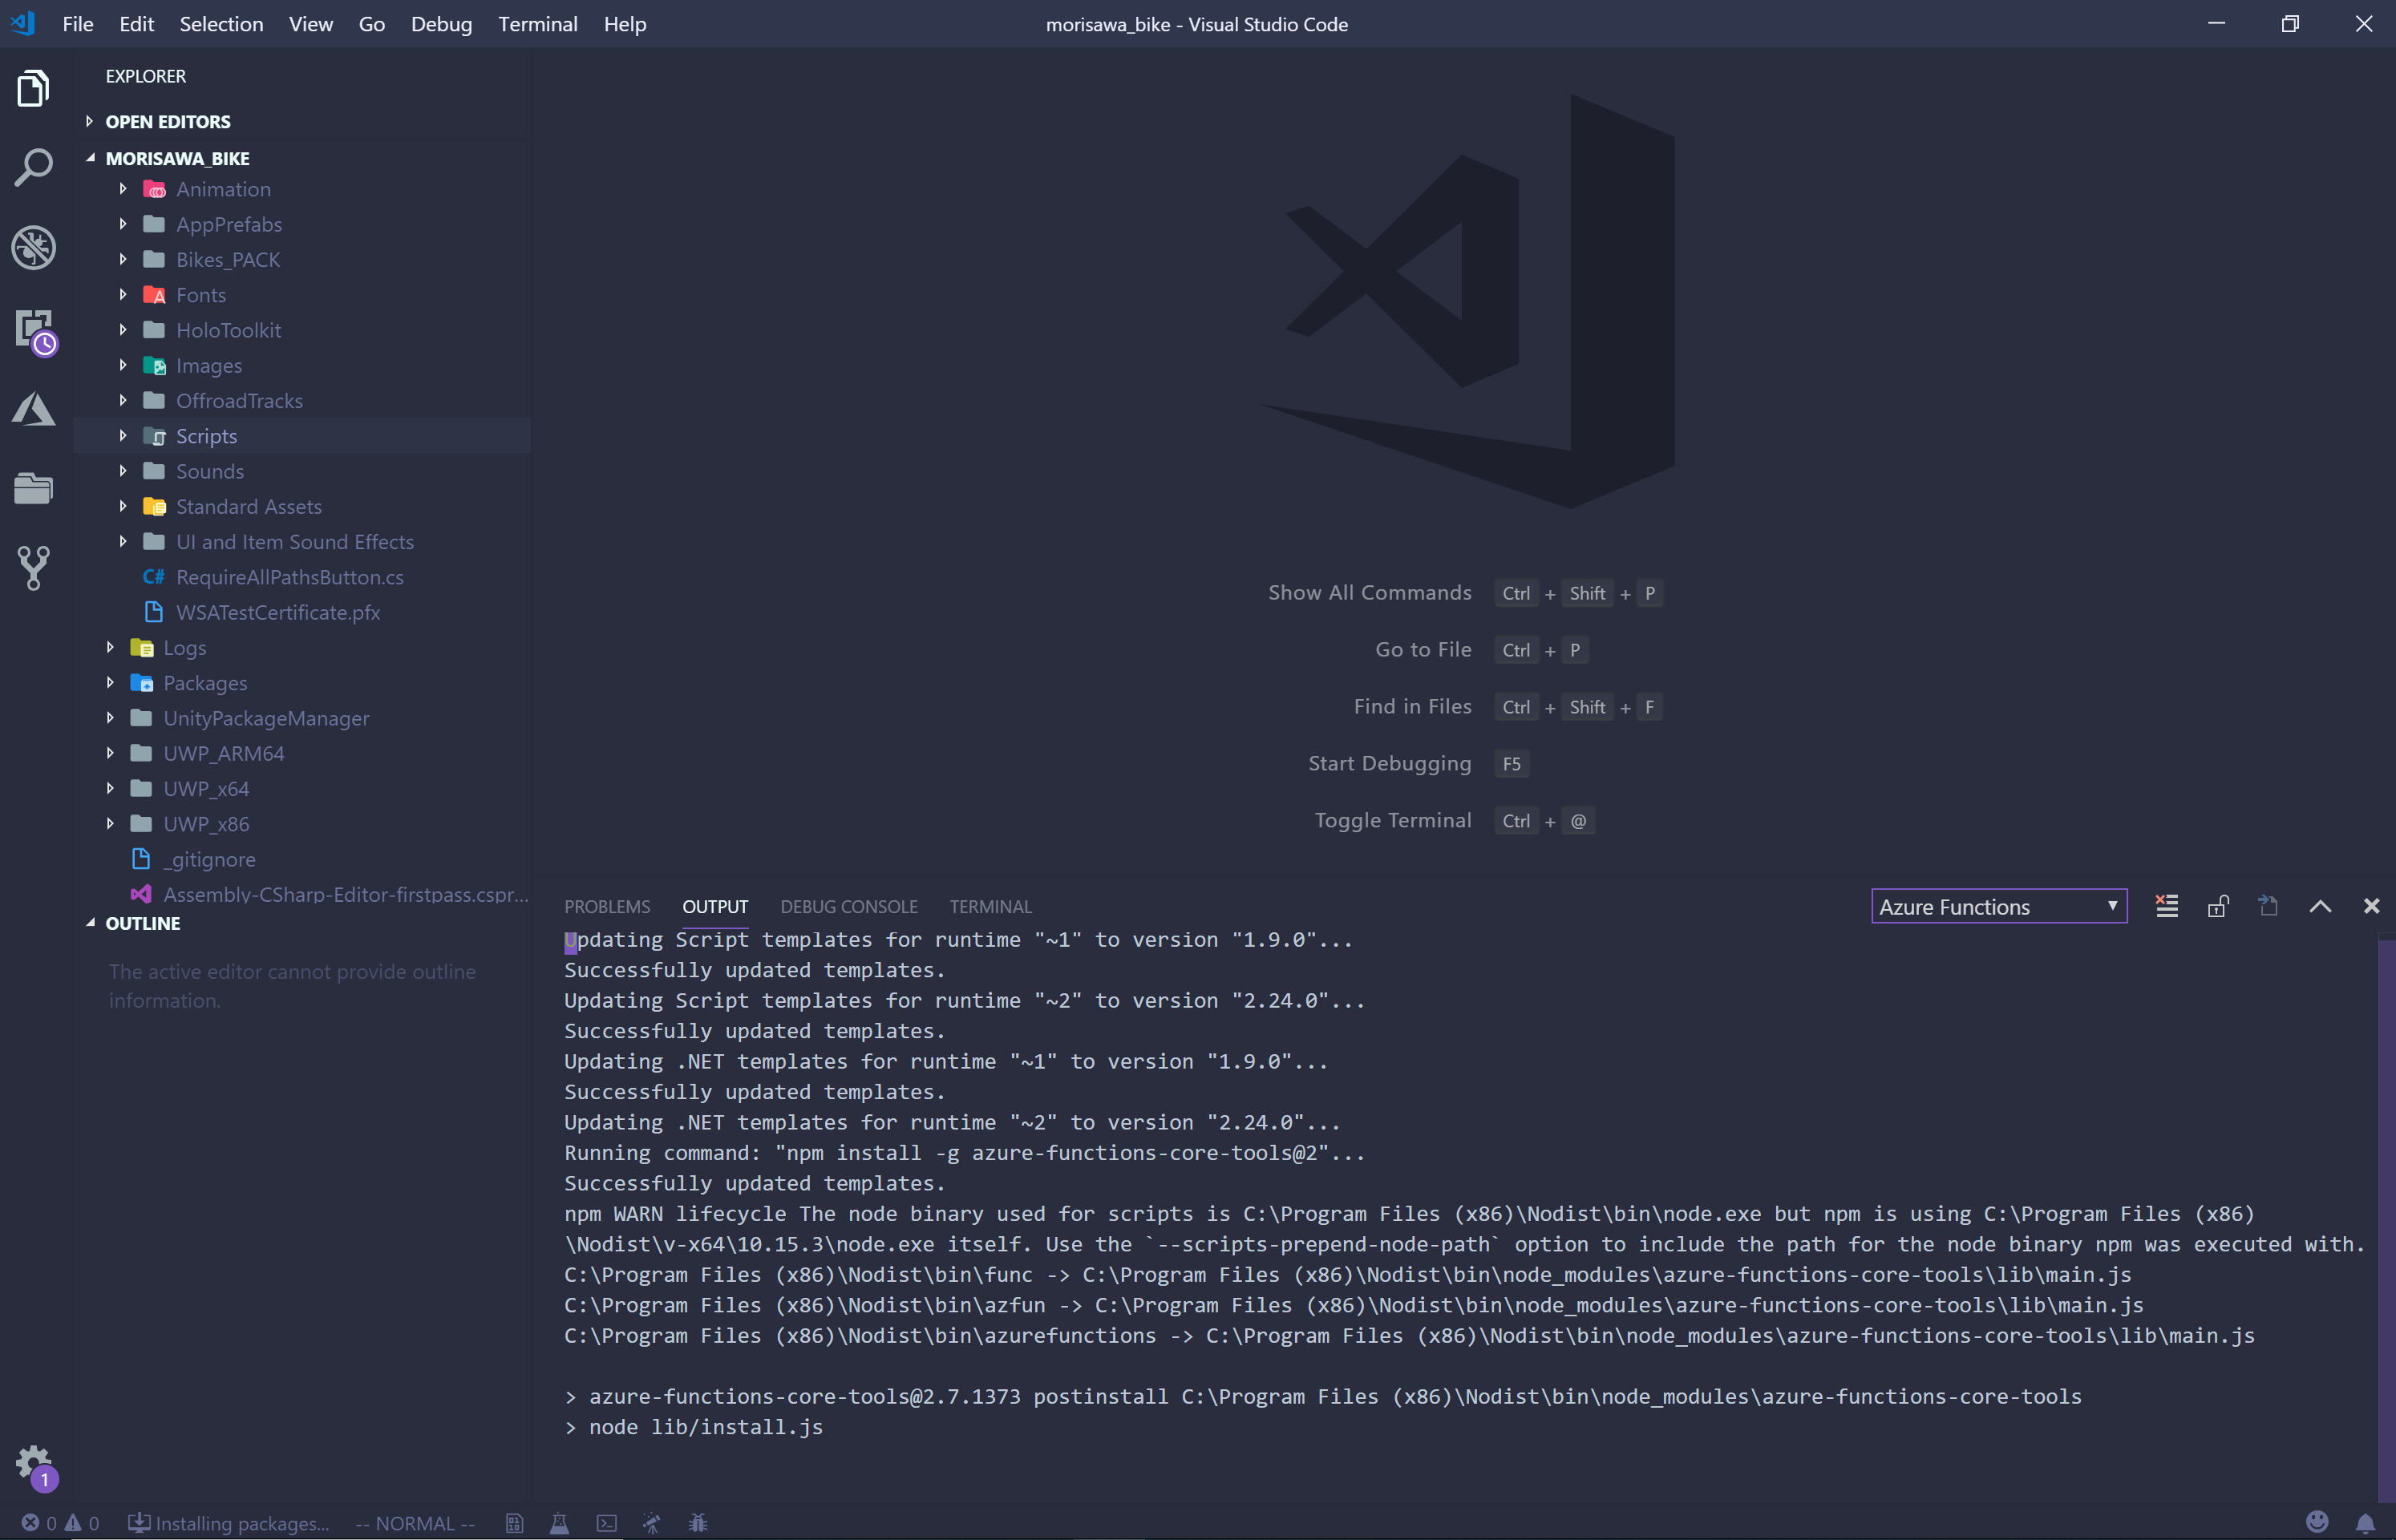Switch to the TERMINAL tab

[990, 906]
